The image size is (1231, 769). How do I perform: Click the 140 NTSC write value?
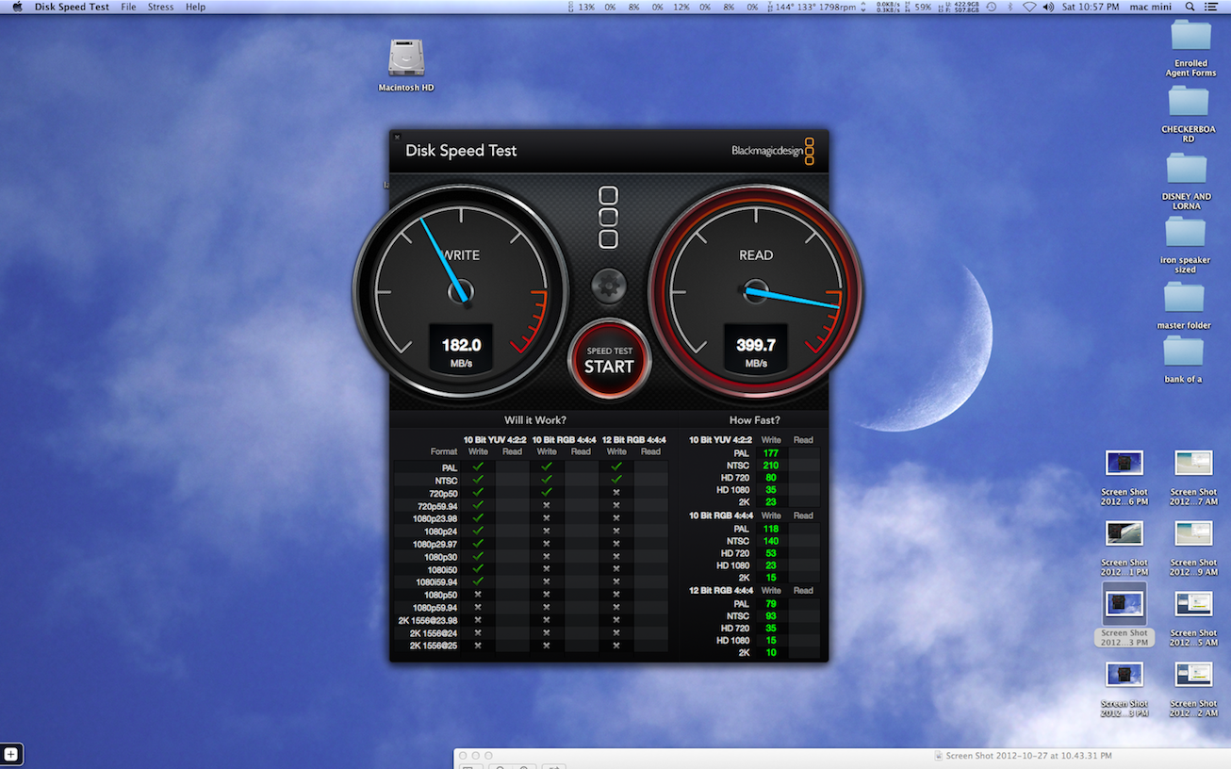[x=771, y=541]
